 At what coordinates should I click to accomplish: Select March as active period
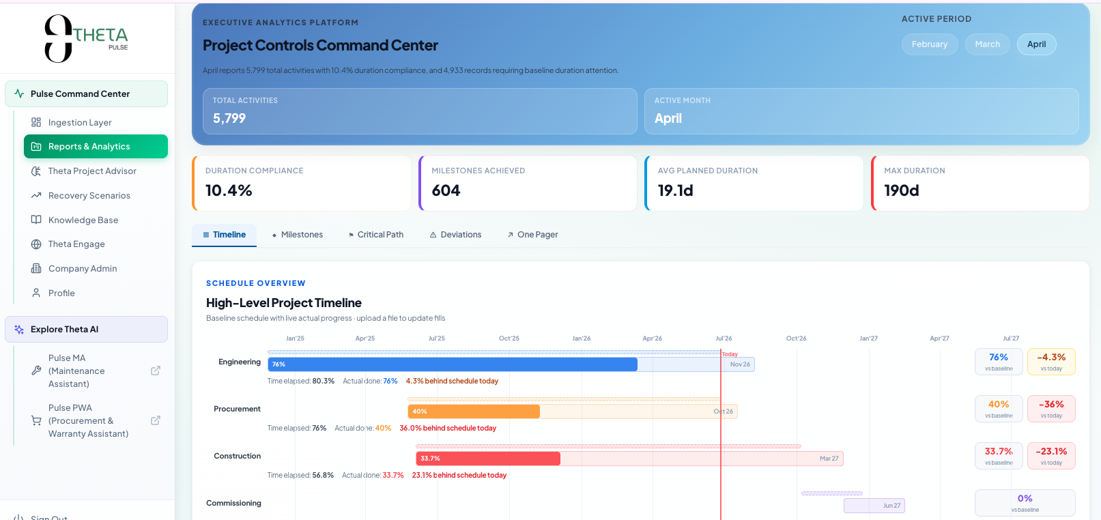click(987, 44)
